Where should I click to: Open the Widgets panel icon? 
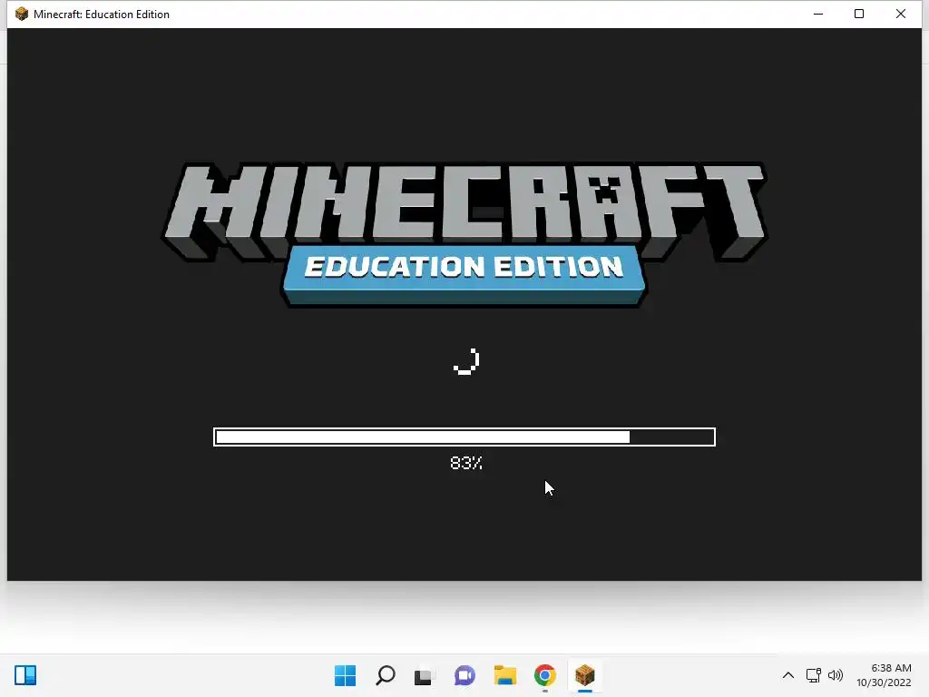coord(25,675)
